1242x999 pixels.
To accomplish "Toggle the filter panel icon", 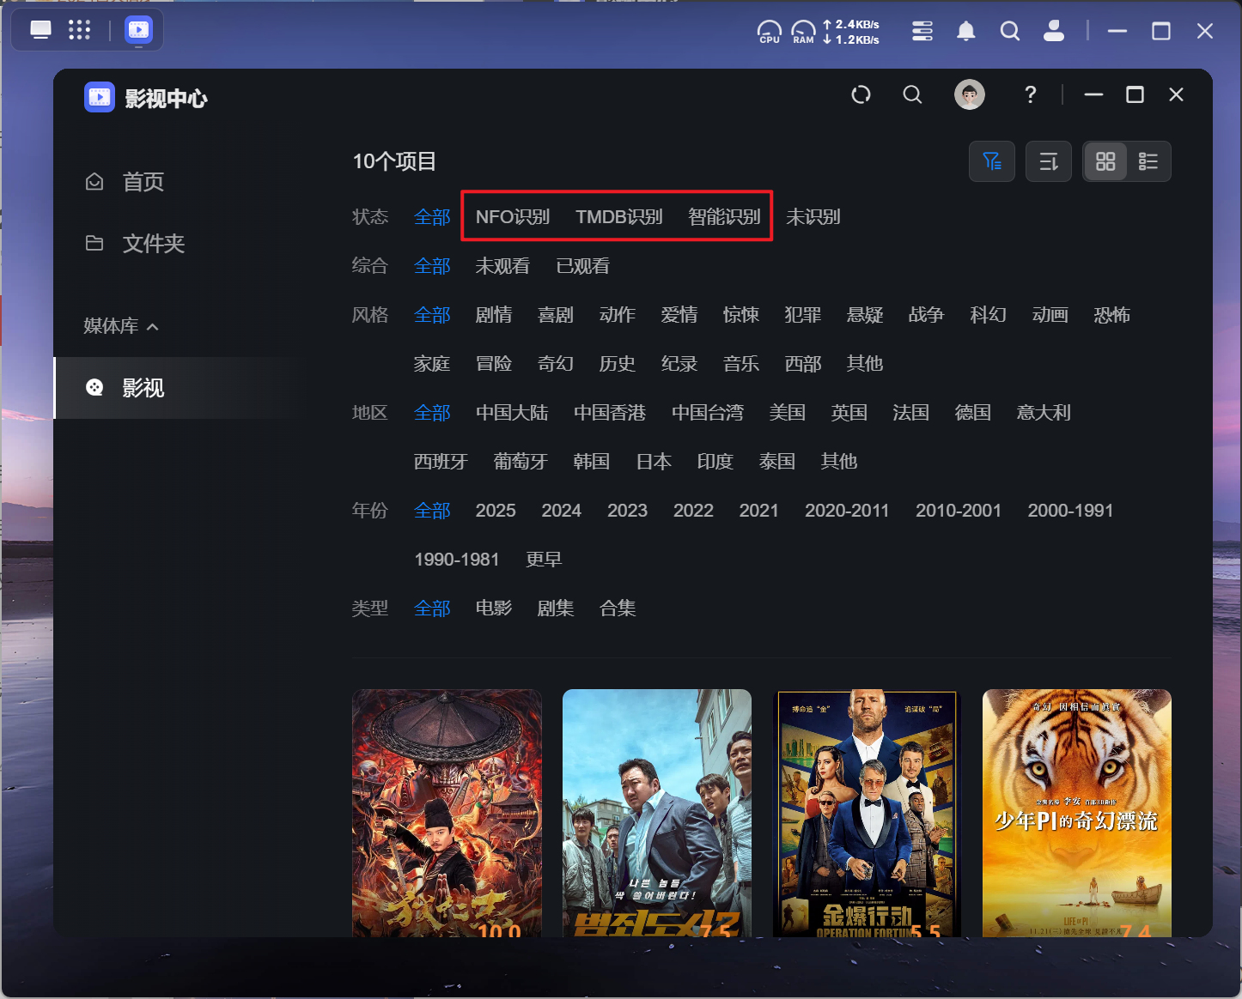I will 992,161.
